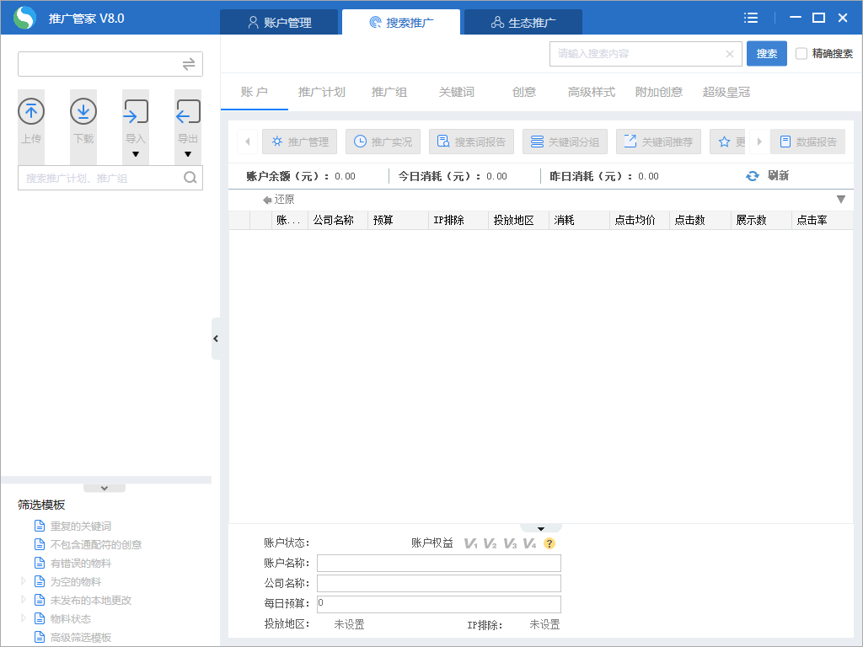Screen dimensions: 863x647
Task: Expand the 为空的物料 tree item
Action: click(x=24, y=581)
